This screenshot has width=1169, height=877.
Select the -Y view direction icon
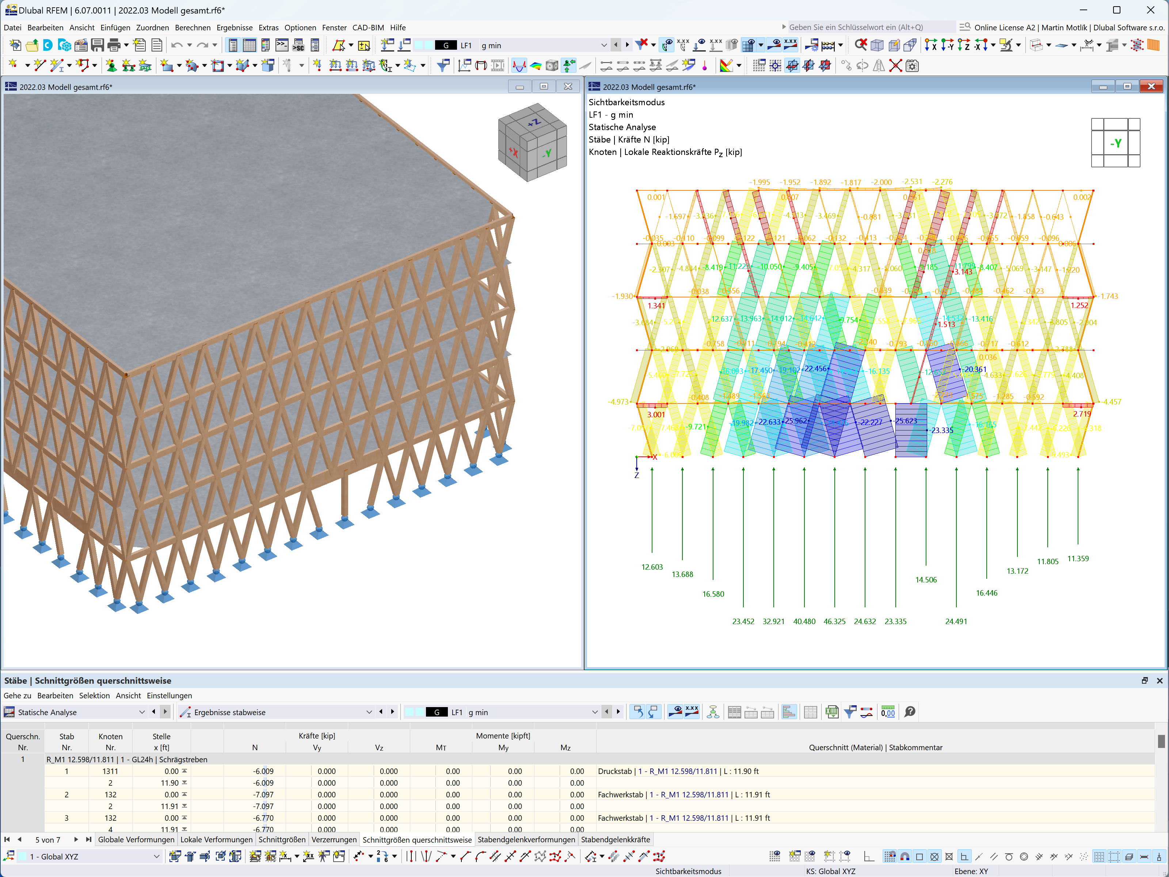[948, 45]
